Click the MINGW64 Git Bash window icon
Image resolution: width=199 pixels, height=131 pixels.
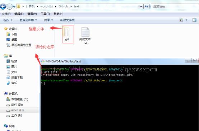coord(42,61)
